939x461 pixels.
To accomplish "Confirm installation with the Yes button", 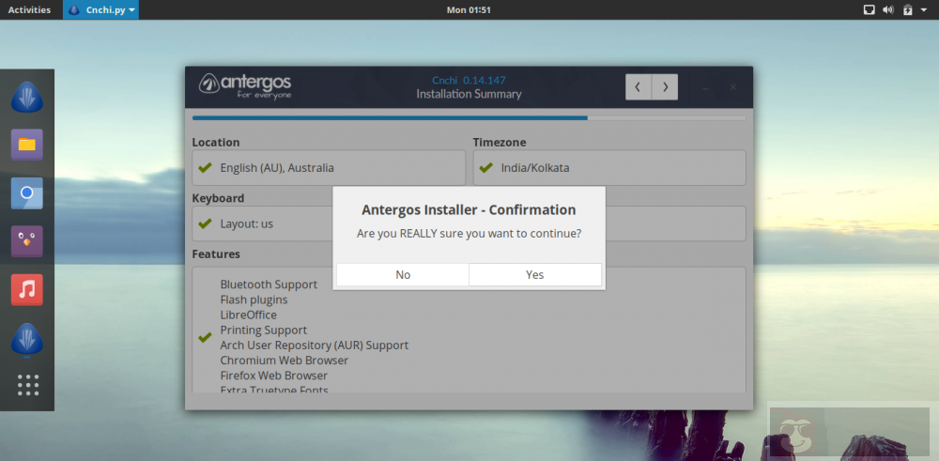I will point(535,275).
